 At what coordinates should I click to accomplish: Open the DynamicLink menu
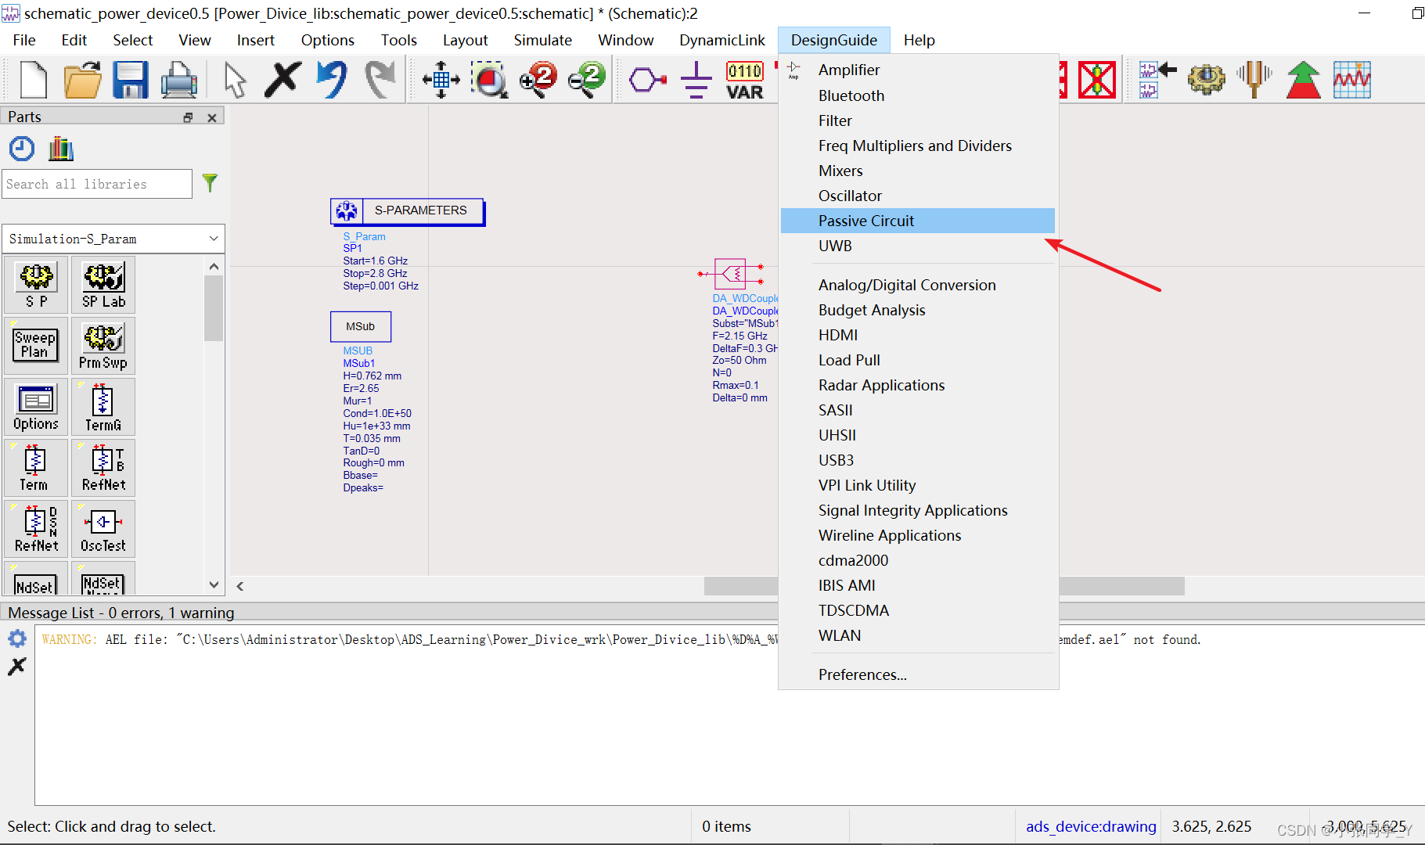722,40
